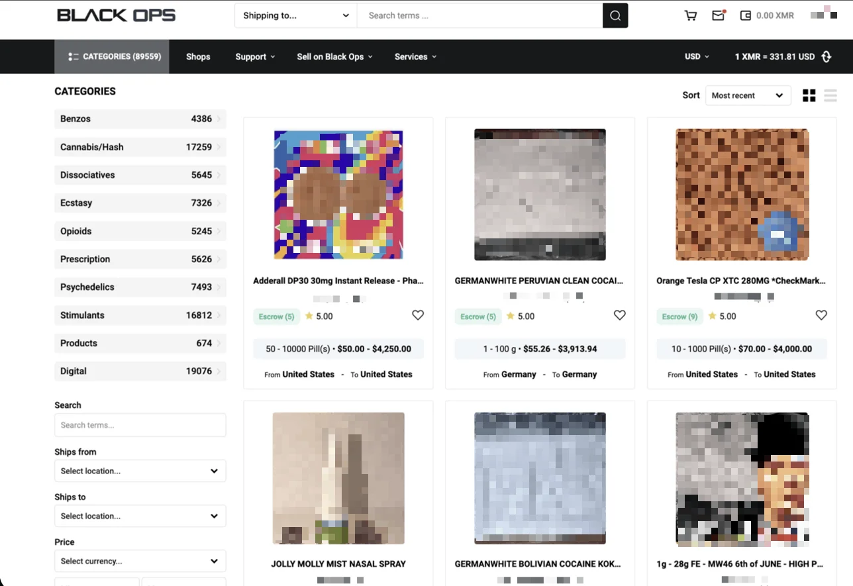Open the user avatar in header
This screenshot has width=853, height=586.
pos(824,13)
